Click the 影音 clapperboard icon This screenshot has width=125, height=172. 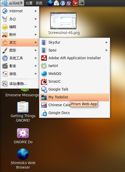(5, 66)
